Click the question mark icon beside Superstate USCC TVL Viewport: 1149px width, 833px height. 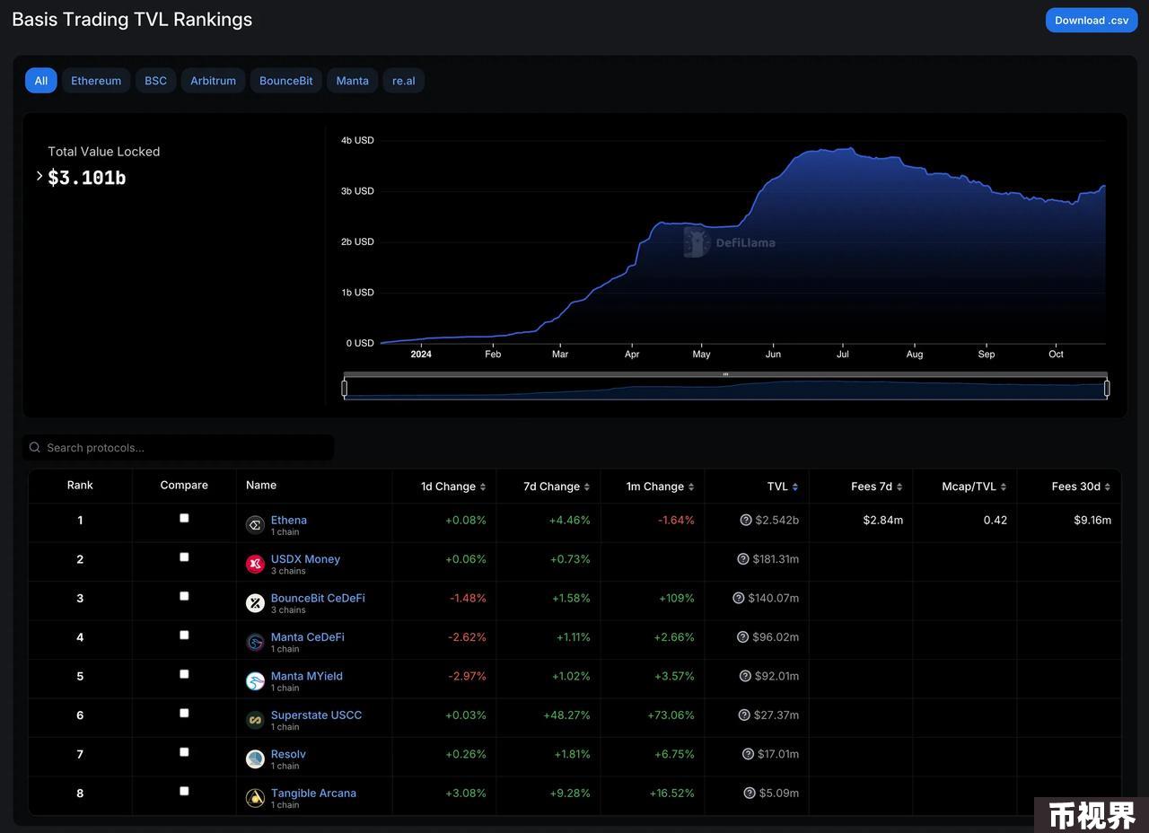(x=744, y=715)
